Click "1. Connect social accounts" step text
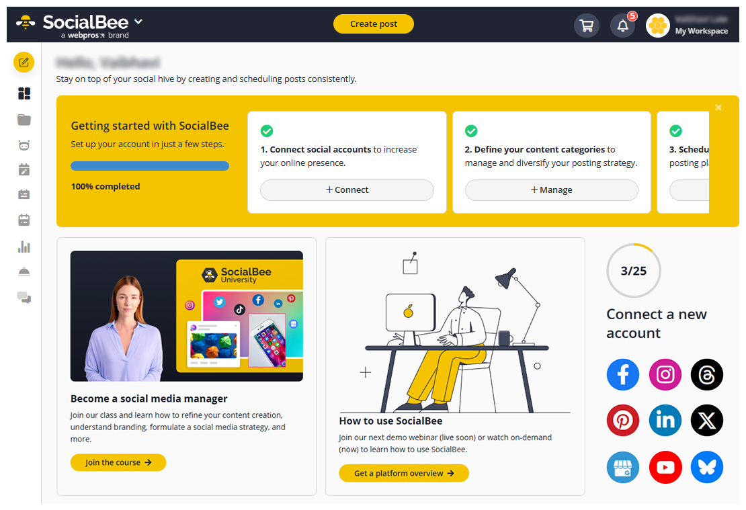 pyautogui.click(x=315, y=149)
